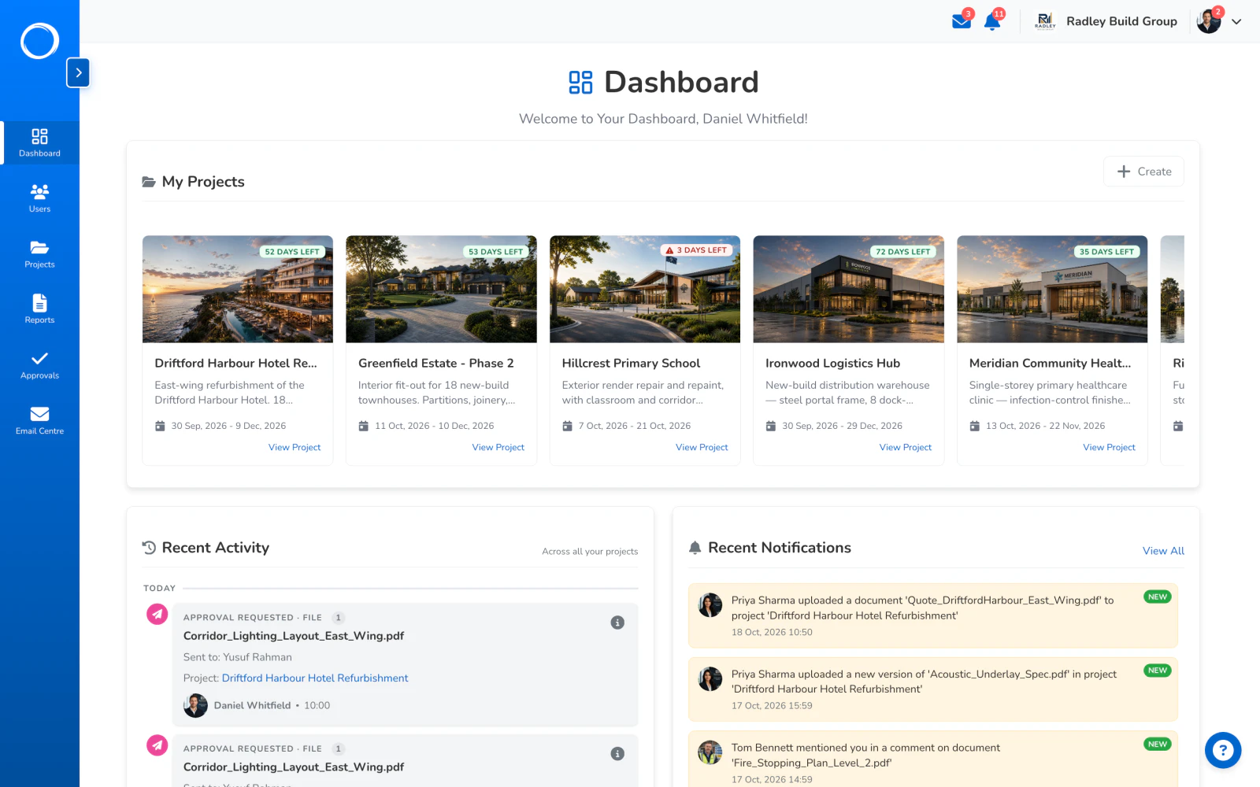Screen dimensions: 1260x787
Task: Open info icon on first approval activity
Action: [x=617, y=623]
